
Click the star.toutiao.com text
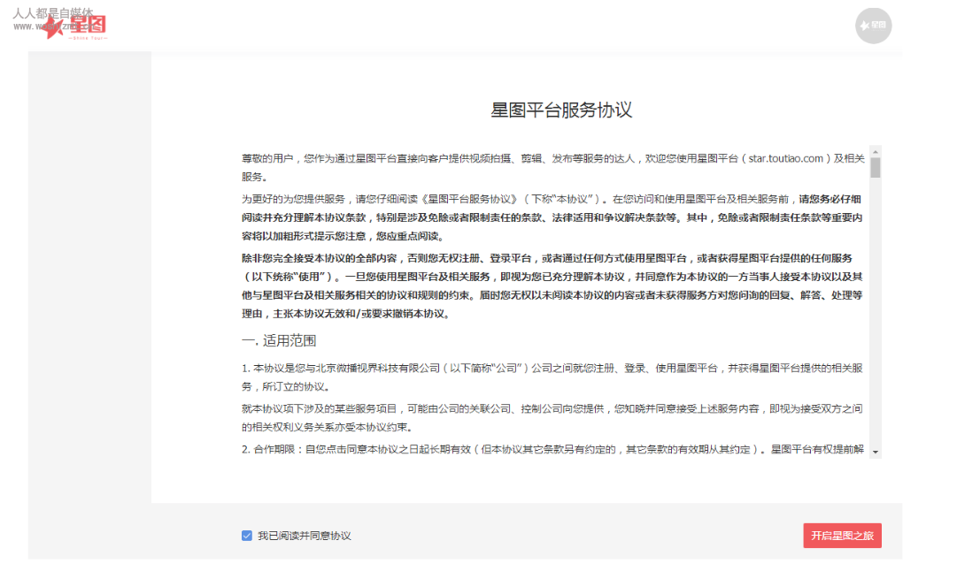coord(785,158)
